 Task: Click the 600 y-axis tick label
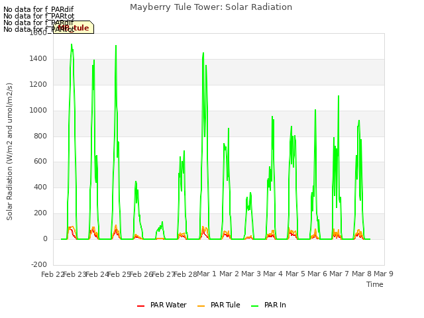(40, 162)
